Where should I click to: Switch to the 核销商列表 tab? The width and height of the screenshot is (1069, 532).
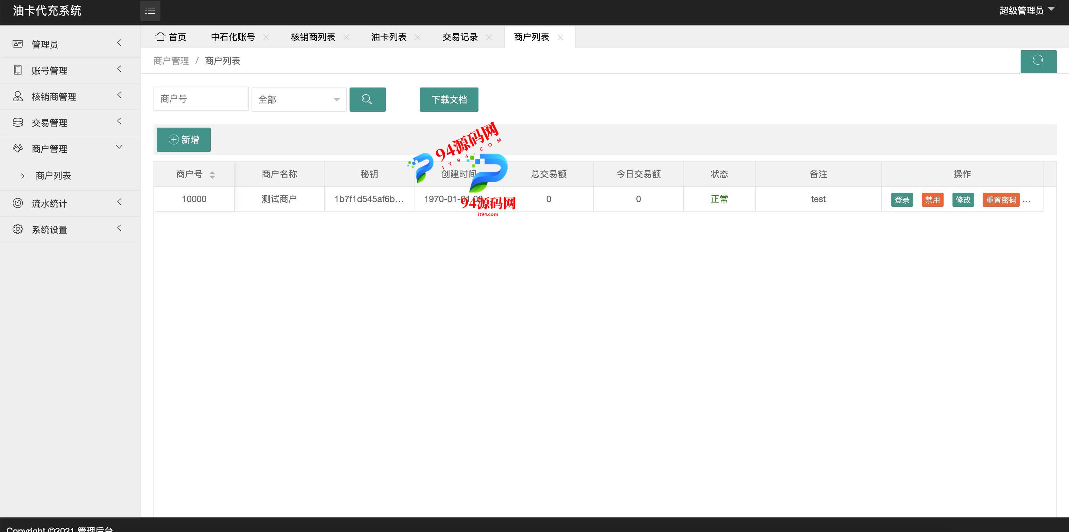coord(313,37)
